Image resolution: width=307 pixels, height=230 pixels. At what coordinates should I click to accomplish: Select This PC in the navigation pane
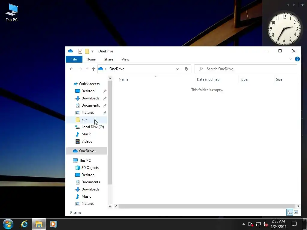pos(85,161)
